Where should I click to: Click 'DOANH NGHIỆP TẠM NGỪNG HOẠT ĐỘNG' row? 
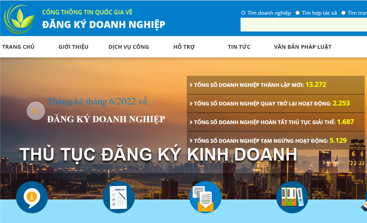pos(275,141)
